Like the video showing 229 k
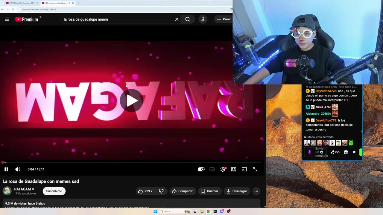Screen dimensions: 383x215 [x=145, y=191]
